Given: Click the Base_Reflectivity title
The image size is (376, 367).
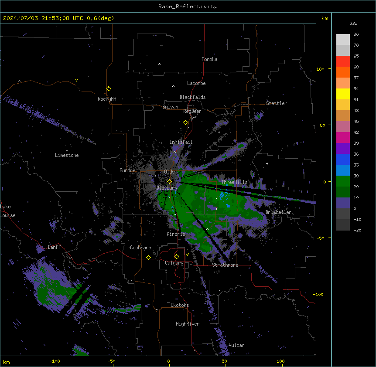Looking at the screenshot, I should pyautogui.click(x=188, y=7).
